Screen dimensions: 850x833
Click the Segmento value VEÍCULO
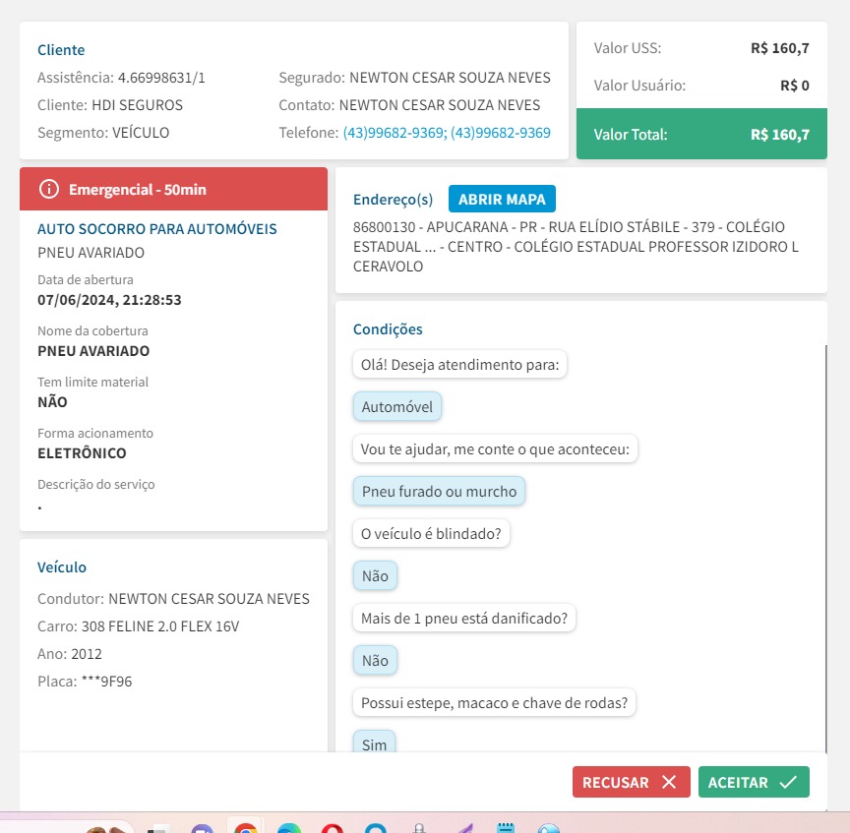point(141,133)
